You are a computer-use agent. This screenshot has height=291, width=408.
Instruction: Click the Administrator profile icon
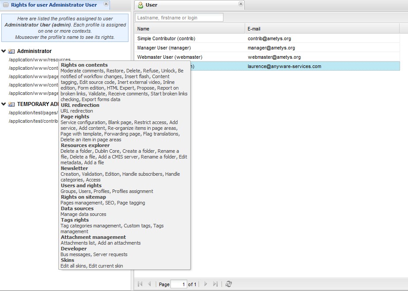tap(11, 51)
